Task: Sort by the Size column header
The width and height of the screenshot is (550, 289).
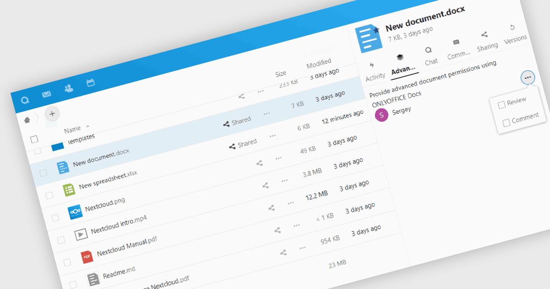Action: (x=280, y=73)
